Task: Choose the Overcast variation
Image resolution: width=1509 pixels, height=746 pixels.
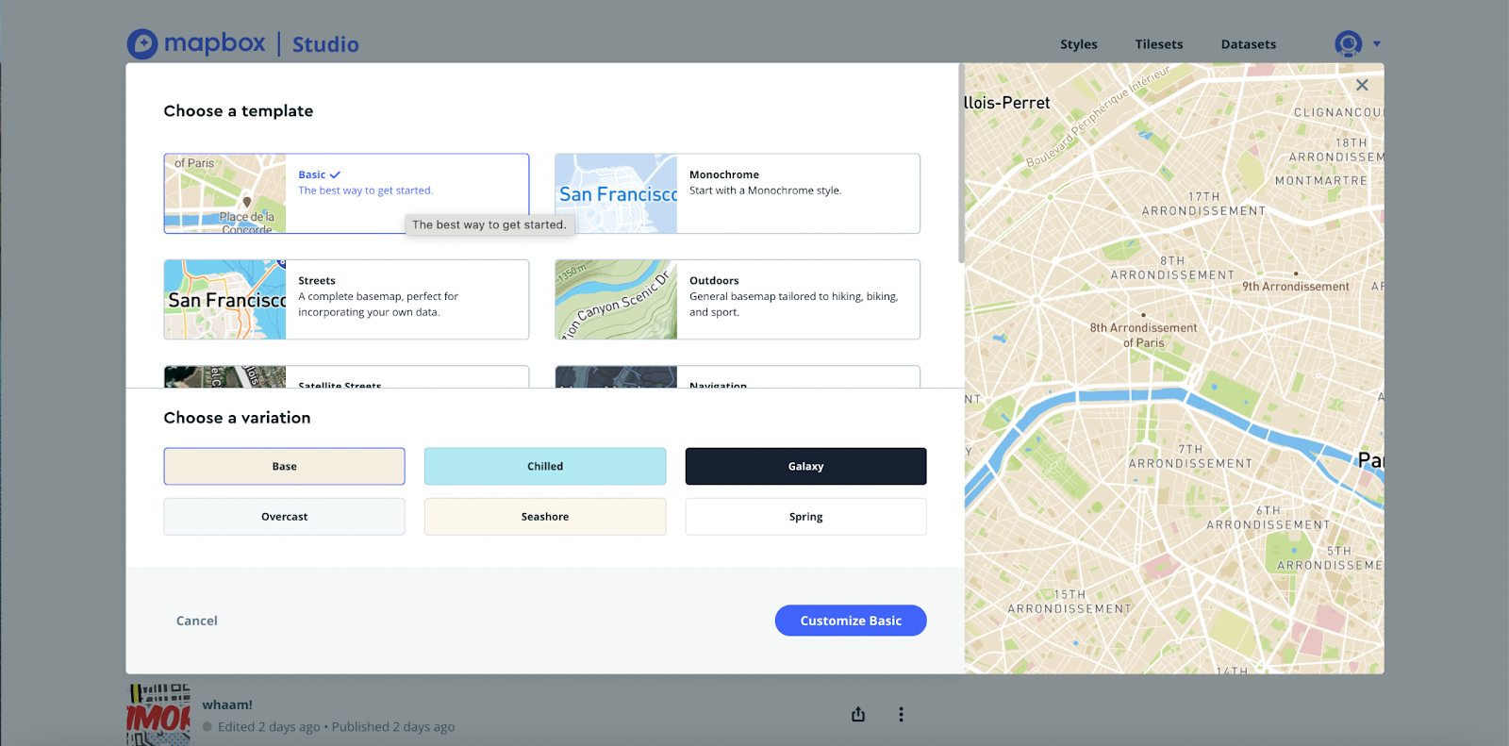Action: tap(284, 517)
